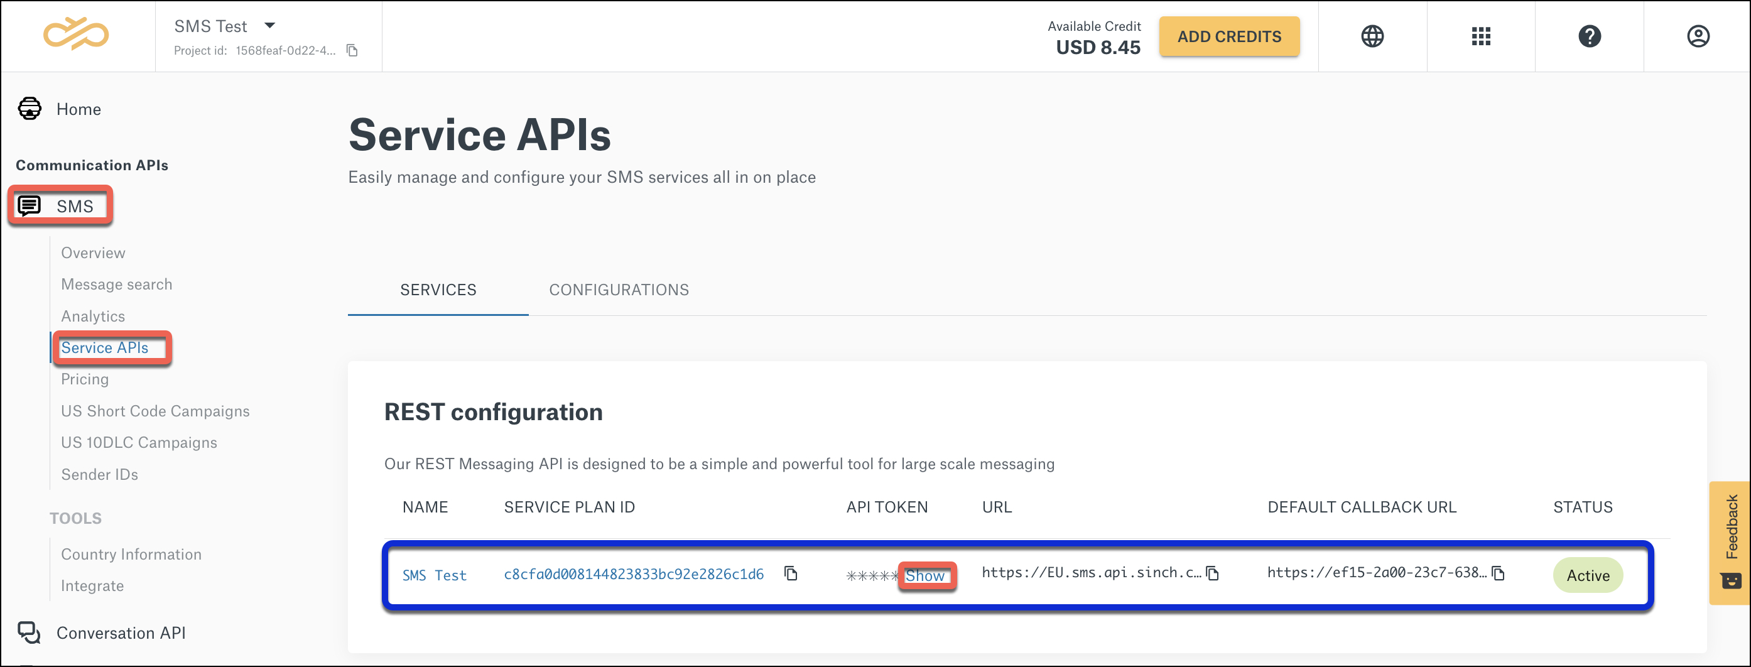
Task: Copy the project id to clipboard
Action: [x=352, y=50]
